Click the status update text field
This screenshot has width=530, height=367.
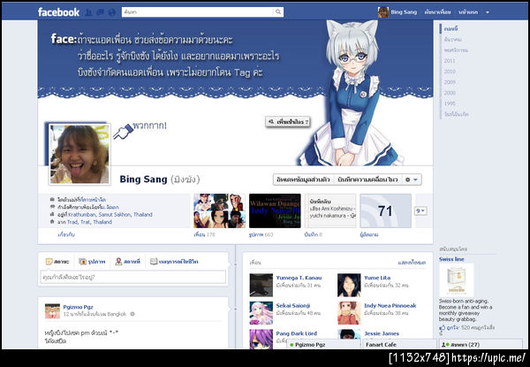[x=132, y=277]
